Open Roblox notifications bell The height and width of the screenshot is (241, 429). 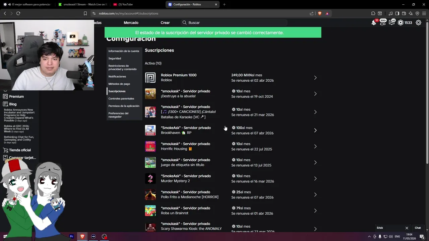tap(374, 23)
